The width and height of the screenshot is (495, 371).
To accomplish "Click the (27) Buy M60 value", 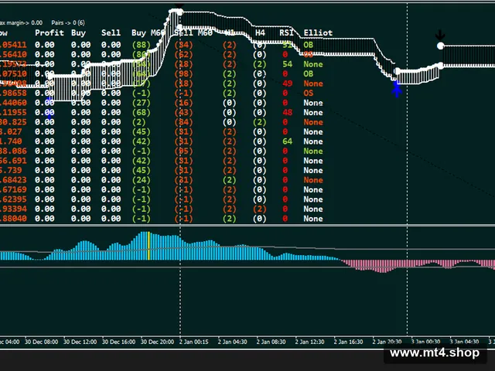I will [x=141, y=103].
